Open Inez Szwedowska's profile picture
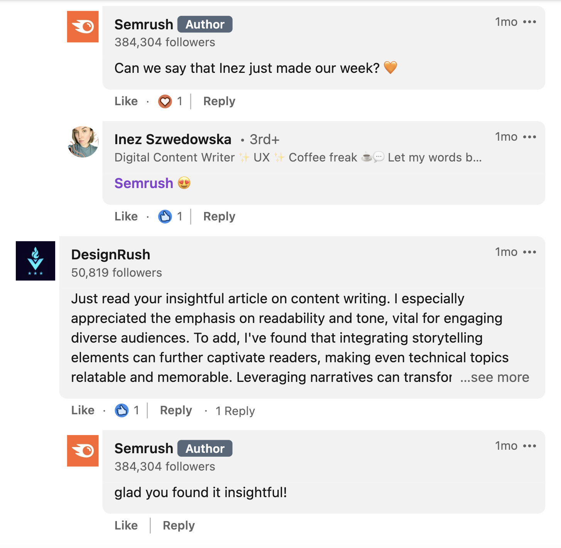The height and width of the screenshot is (548, 561). 83,141
